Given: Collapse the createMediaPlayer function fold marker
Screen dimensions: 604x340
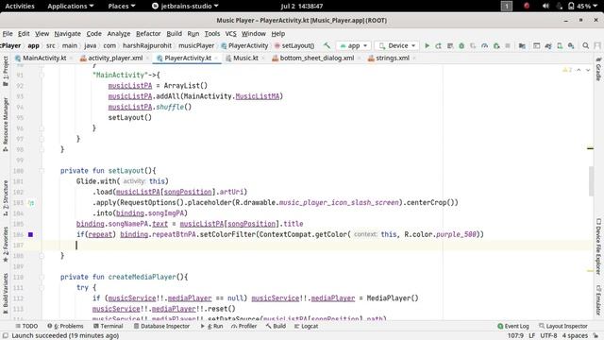Looking at the screenshot, I should (42, 277).
